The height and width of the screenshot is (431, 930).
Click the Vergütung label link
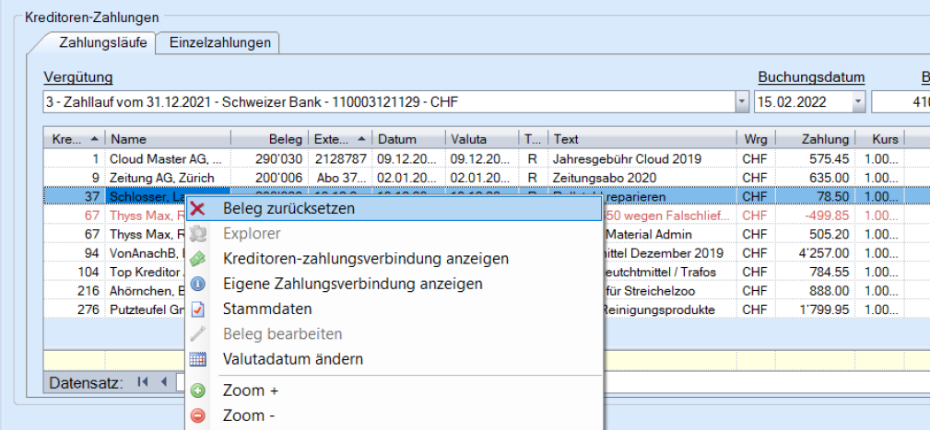(77, 77)
